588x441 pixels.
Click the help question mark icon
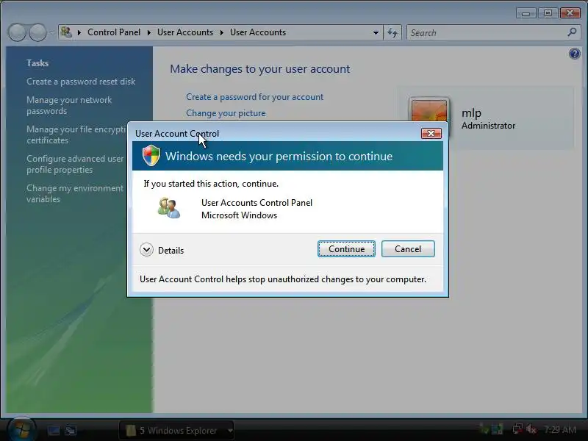pyautogui.click(x=574, y=54)
